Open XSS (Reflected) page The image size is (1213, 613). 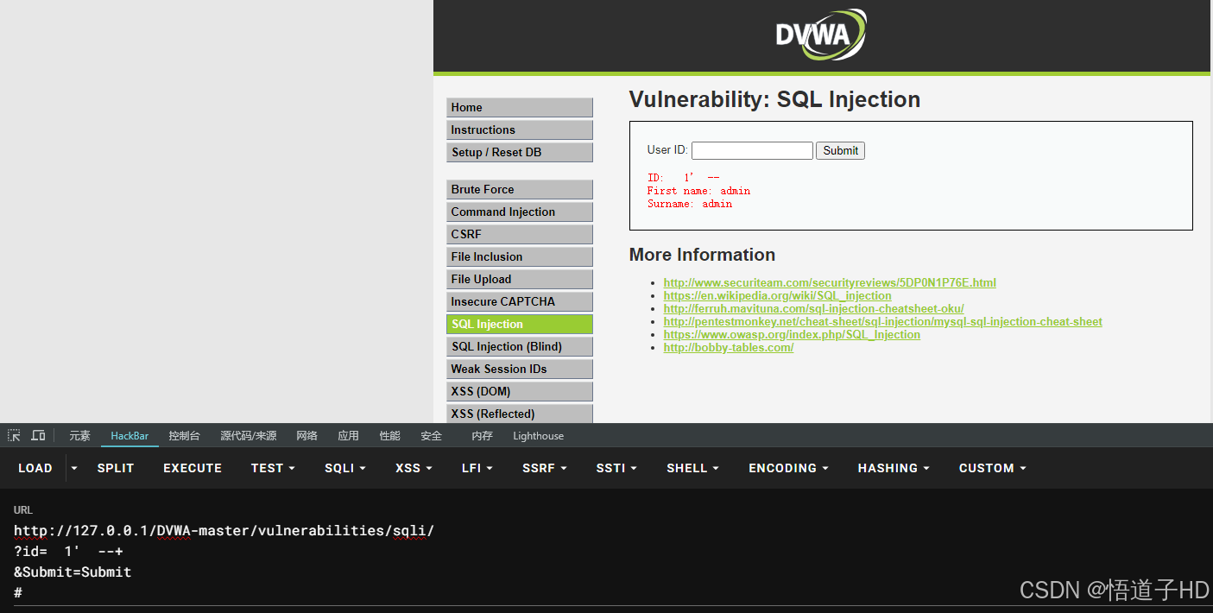[520, 414]
